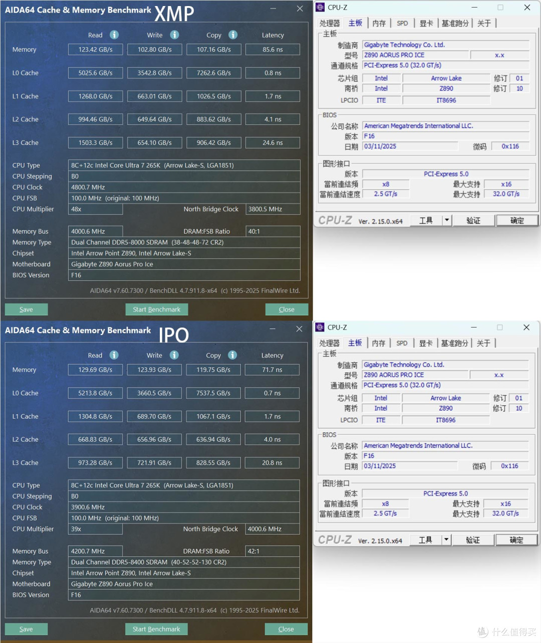Image resolution: width=541 pixels, height=643 pixels.
Task: Click Close button in IPO AIDA64 window
Action: point(286,629)
